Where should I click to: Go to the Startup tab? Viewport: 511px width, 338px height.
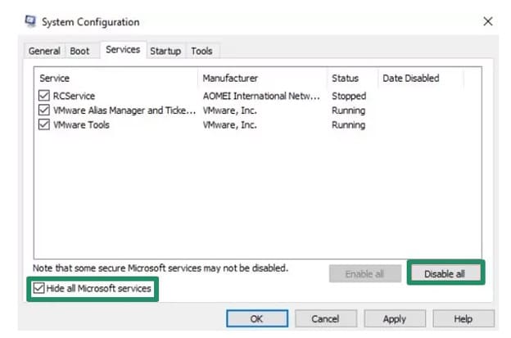click(x=165, y=51)
